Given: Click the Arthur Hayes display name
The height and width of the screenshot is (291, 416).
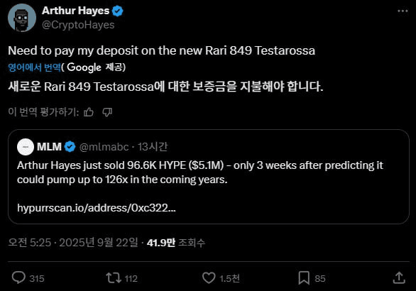Looking at the screenshot, I should 76,11.
